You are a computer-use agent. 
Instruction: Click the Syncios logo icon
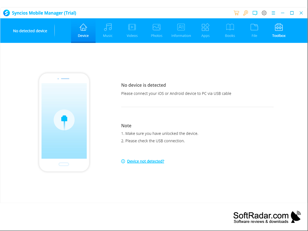7,13
